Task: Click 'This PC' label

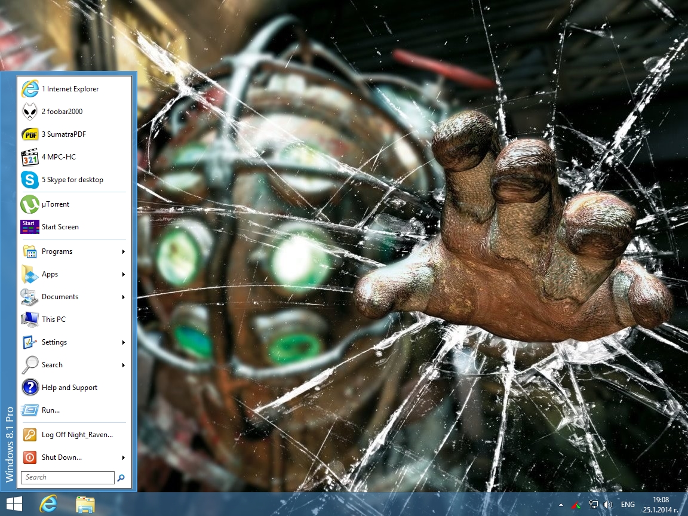Action: tap(54, 320)
